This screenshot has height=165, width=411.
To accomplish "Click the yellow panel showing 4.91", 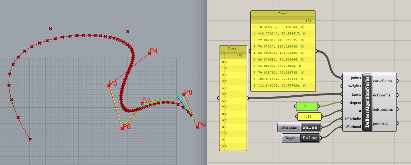I will (309, 116).
